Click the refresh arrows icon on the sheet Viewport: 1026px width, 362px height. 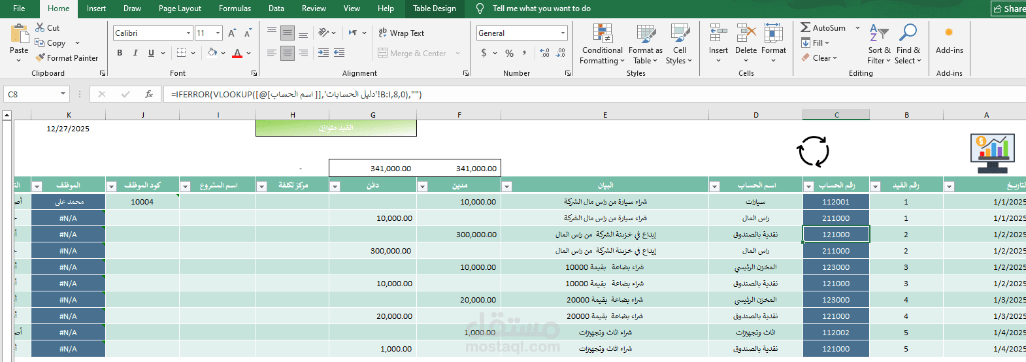tap(813, 152)
